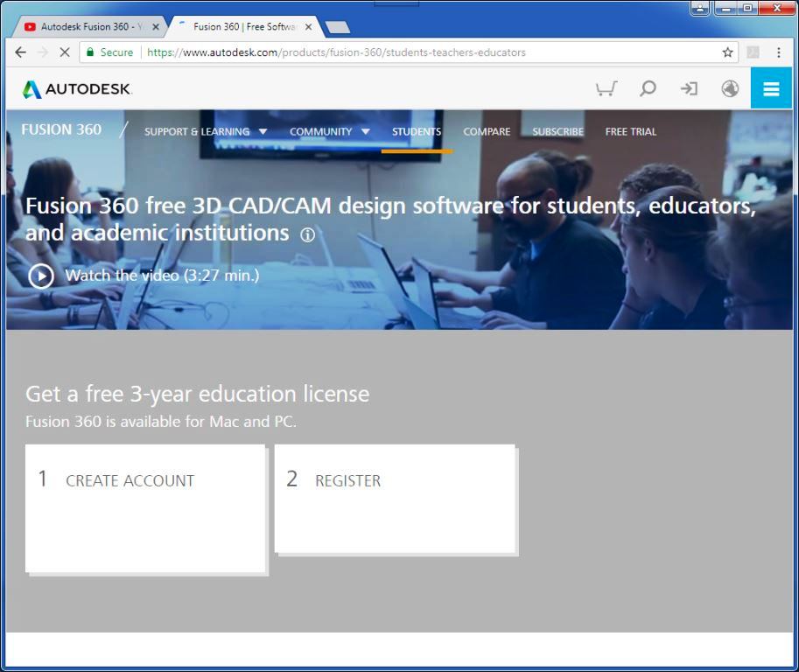Expand the Community dropdown
Screen dimensions: 799x672
tap(330, 131)
